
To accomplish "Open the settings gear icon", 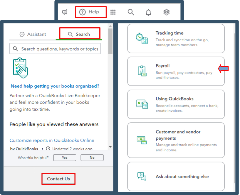I will tap(166, 12).
